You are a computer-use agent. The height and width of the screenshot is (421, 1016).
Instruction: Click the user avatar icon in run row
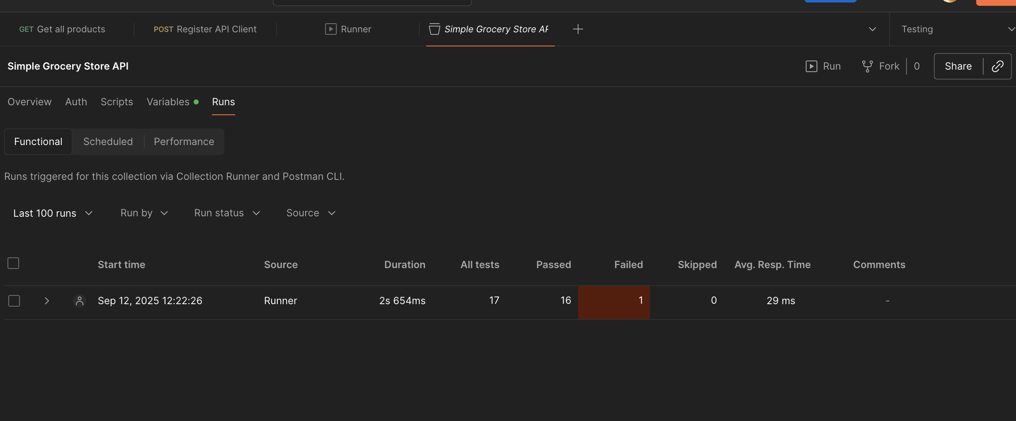pos(79,301)
